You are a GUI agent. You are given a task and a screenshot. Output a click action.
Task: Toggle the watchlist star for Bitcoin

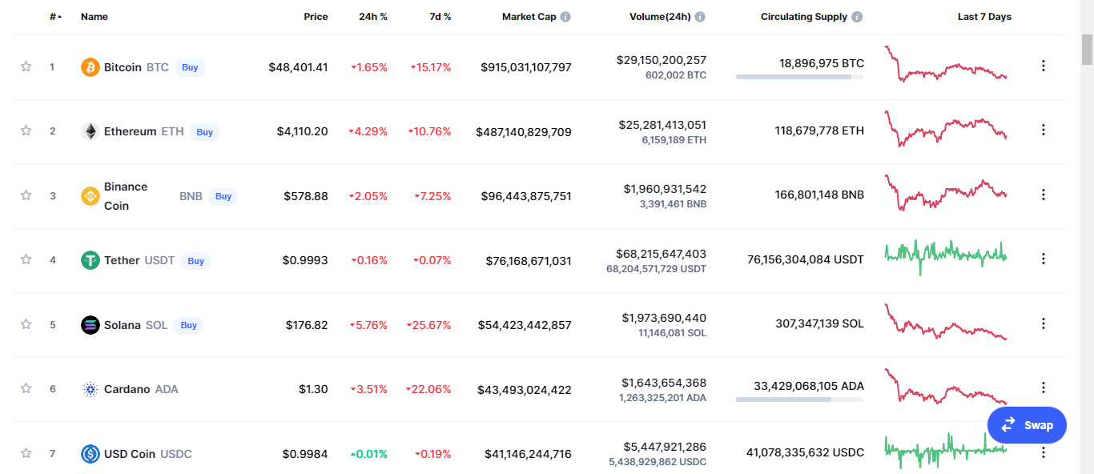(26, 66)
